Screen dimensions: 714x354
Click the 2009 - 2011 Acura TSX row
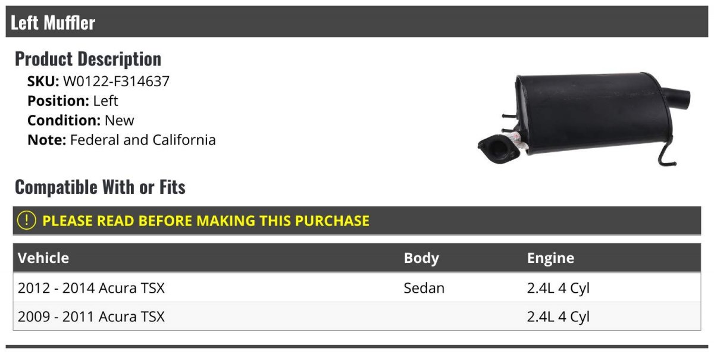357,317
